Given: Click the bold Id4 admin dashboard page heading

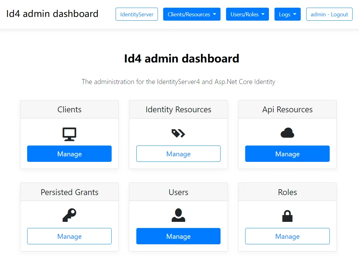Looking at the screenshot, I should coord(182,58).
